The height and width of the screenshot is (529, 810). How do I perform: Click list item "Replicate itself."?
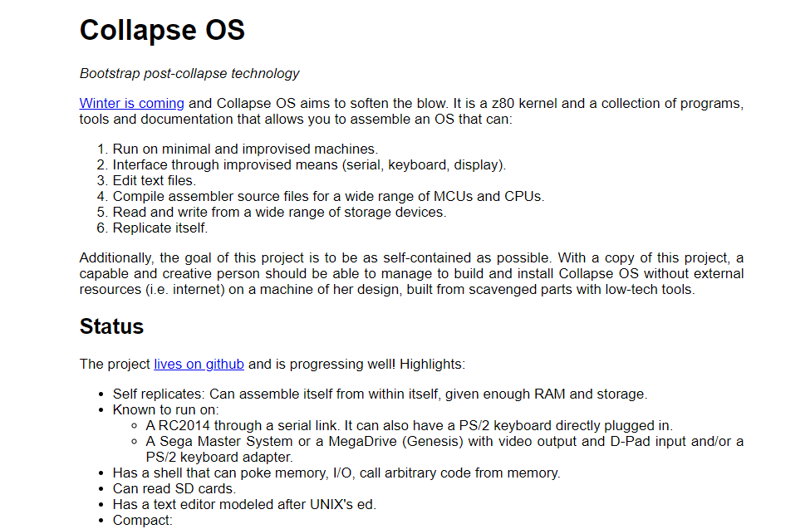160,228
